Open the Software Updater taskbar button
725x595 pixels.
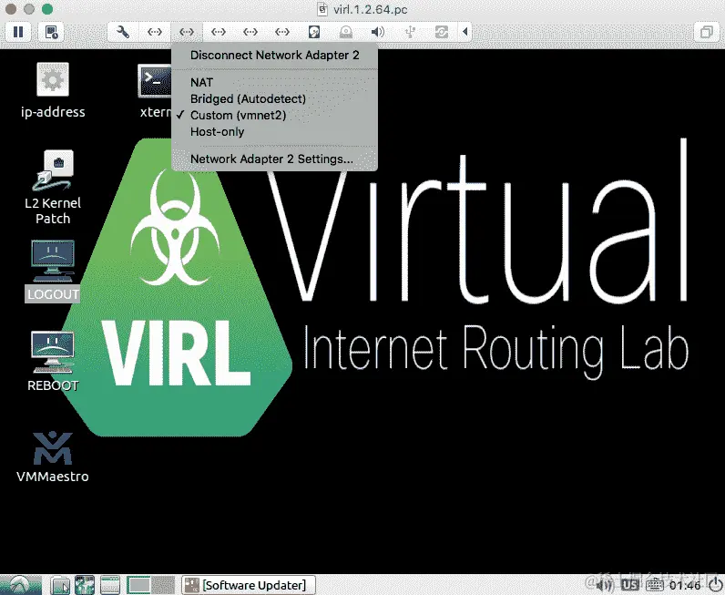249,585
